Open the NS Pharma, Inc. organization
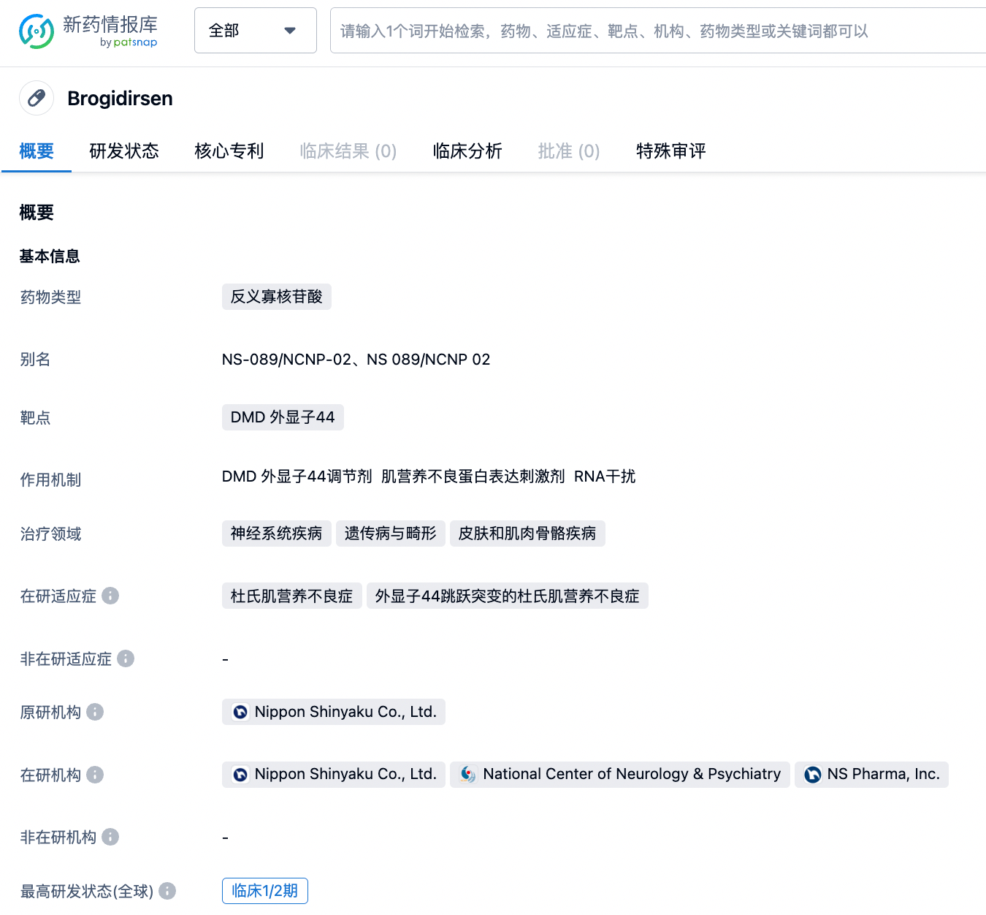The image size is (986, 915). click(x=871, y=775)
